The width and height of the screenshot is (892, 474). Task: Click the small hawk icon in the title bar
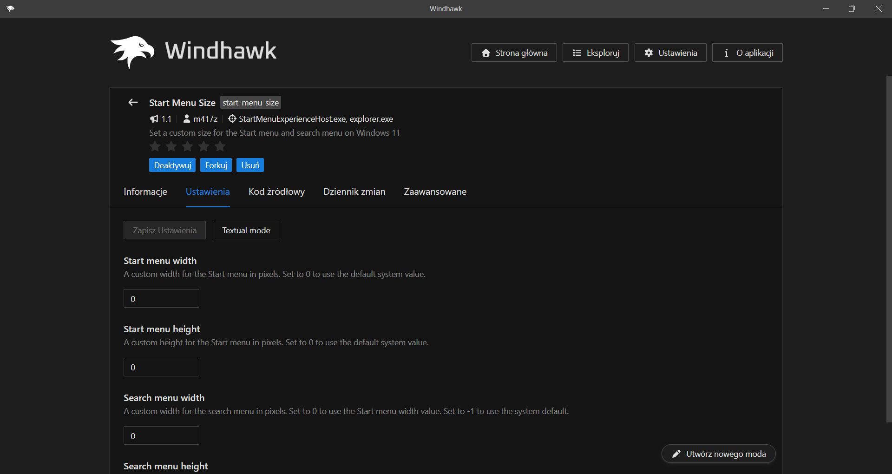click(10, 8)
